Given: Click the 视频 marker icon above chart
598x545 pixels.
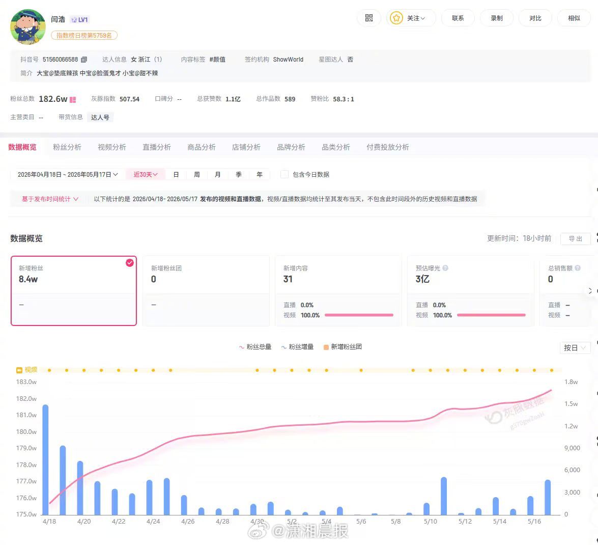Looking at the screenshot, I should pyautogui.click(x=19, y=370).
